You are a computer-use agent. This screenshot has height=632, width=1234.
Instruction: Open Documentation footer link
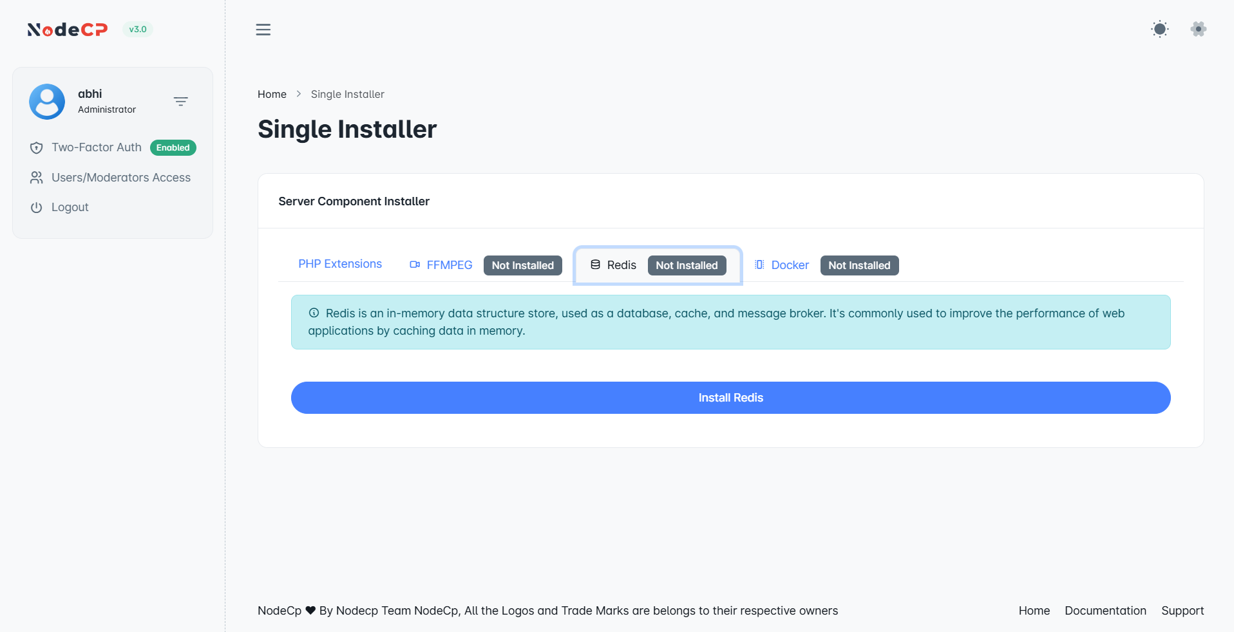coord(1105,611)
